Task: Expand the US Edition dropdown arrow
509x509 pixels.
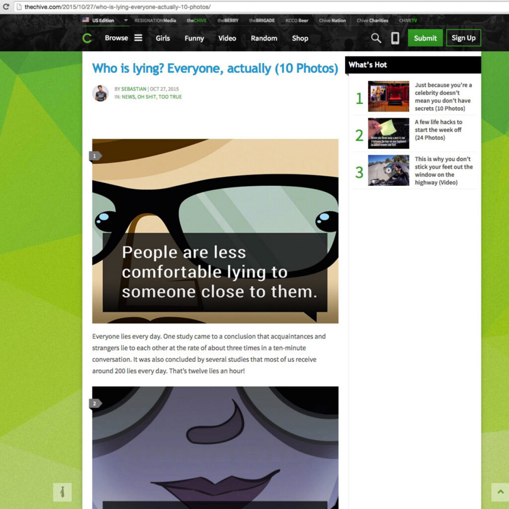Action: pyautogui.click(x=126, y=20)
